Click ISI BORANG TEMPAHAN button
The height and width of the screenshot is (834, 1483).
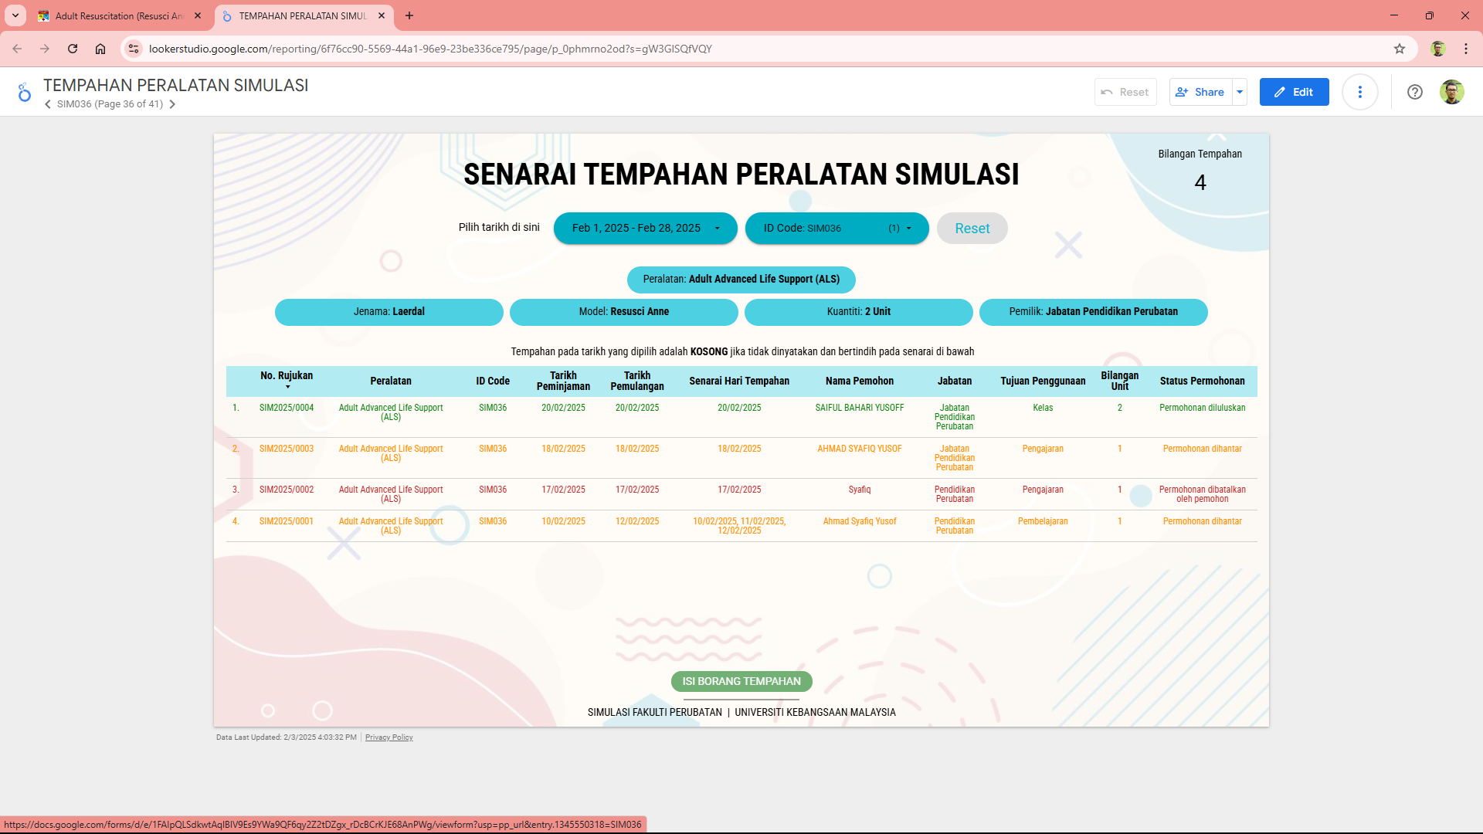click(x=741, y=681)
